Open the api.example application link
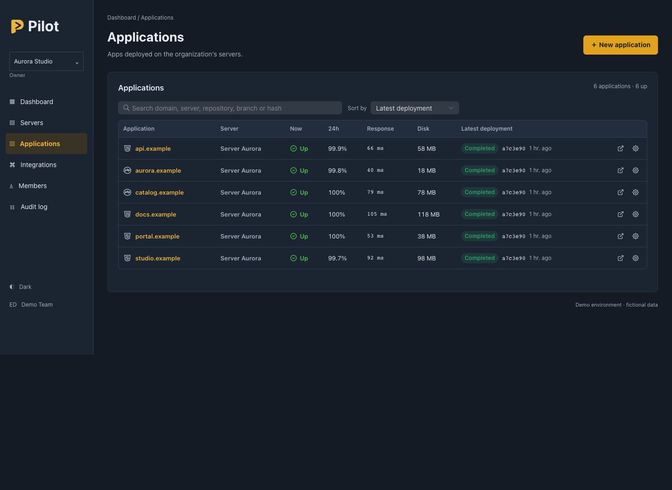672x490 pixels. (153, 148)
